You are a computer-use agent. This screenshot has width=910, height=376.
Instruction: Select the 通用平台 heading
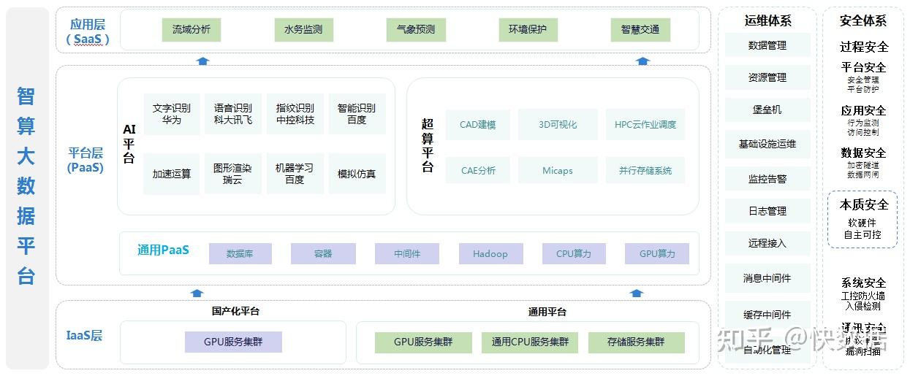(547, 312)
